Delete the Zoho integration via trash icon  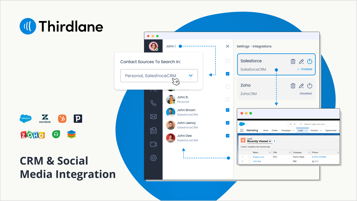click(293, 86)
